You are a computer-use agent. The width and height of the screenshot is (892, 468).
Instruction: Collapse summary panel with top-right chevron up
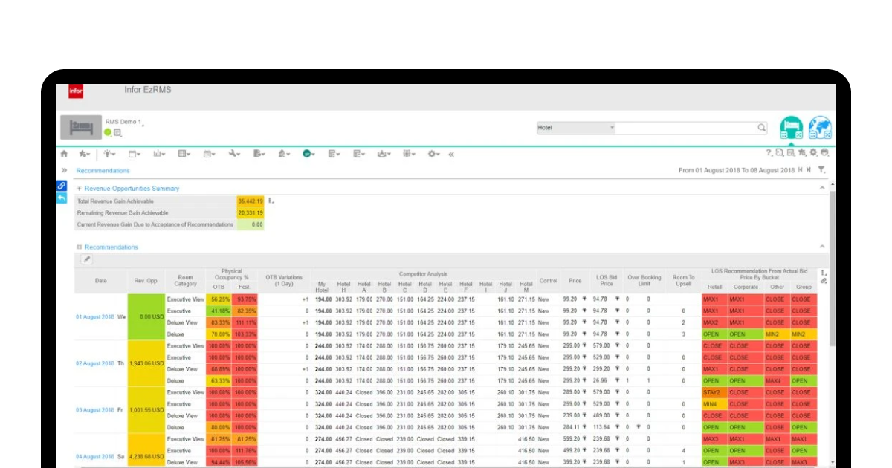[x=822, y=189]
